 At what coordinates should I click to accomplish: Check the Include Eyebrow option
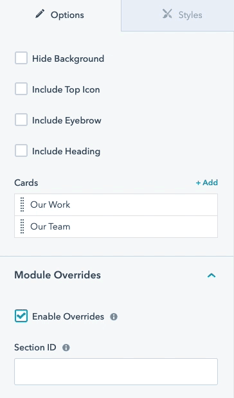[21, 120]
